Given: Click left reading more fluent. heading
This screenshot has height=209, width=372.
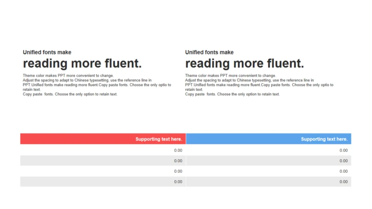Looking at the screenshot, I should click(82, 64).
